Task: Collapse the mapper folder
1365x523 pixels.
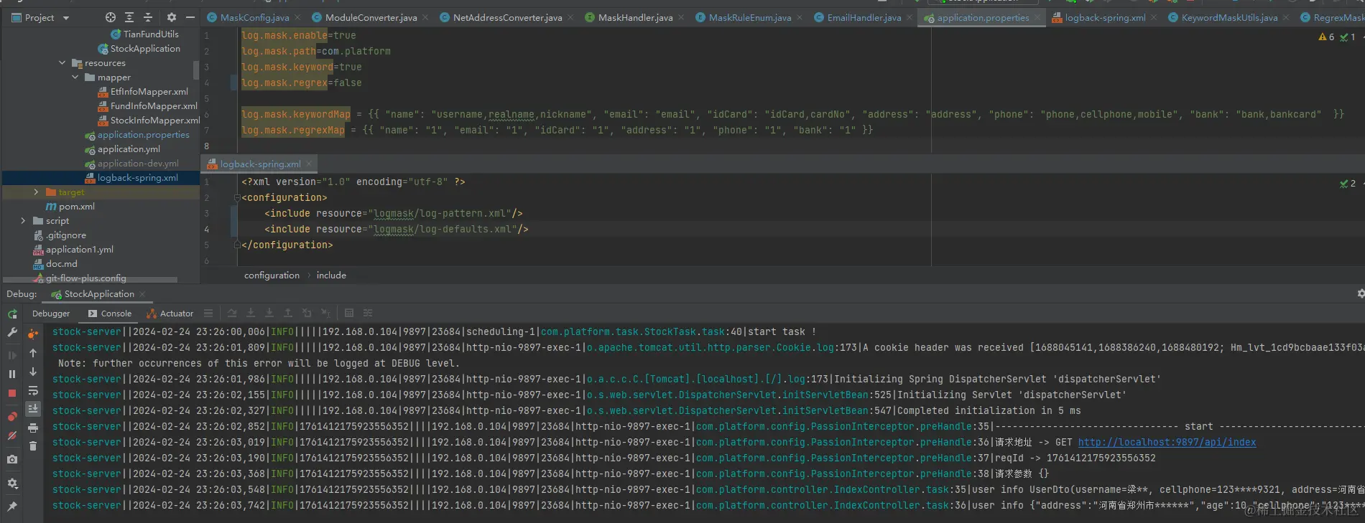Action: (75, 77)
